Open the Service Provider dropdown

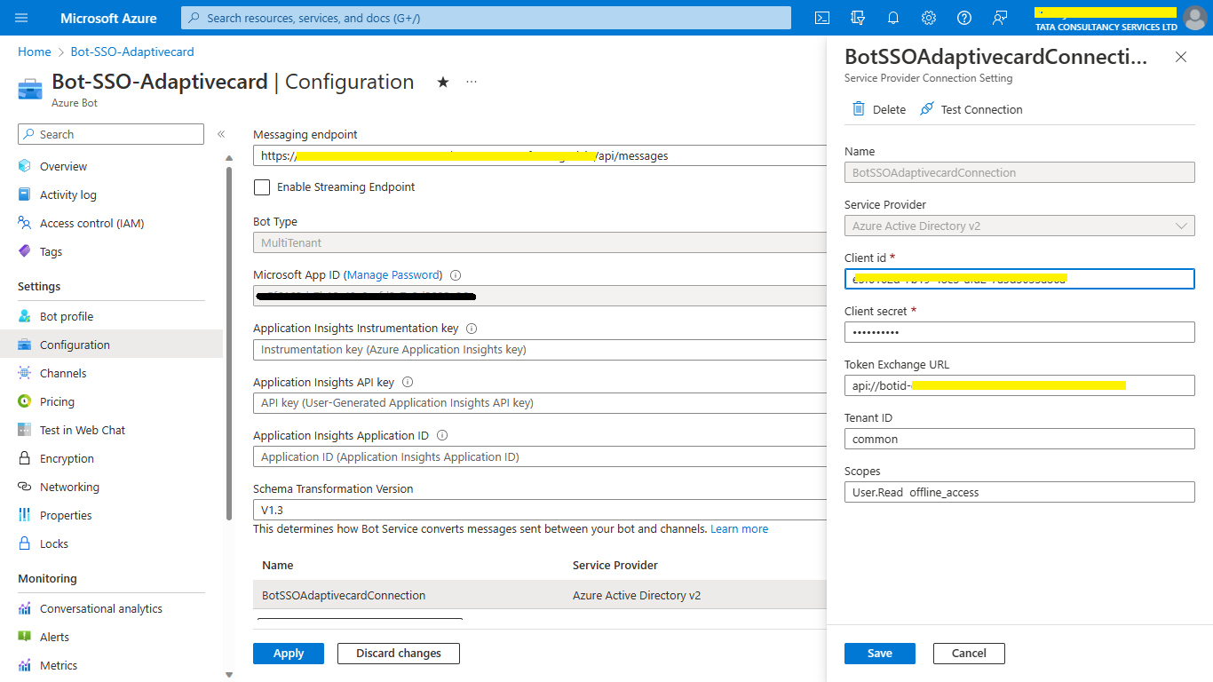pos(1019,226)
